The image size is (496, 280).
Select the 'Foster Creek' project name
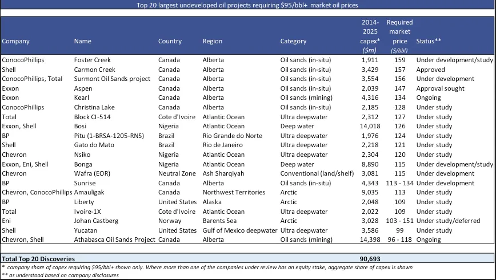tap(93, 60)
